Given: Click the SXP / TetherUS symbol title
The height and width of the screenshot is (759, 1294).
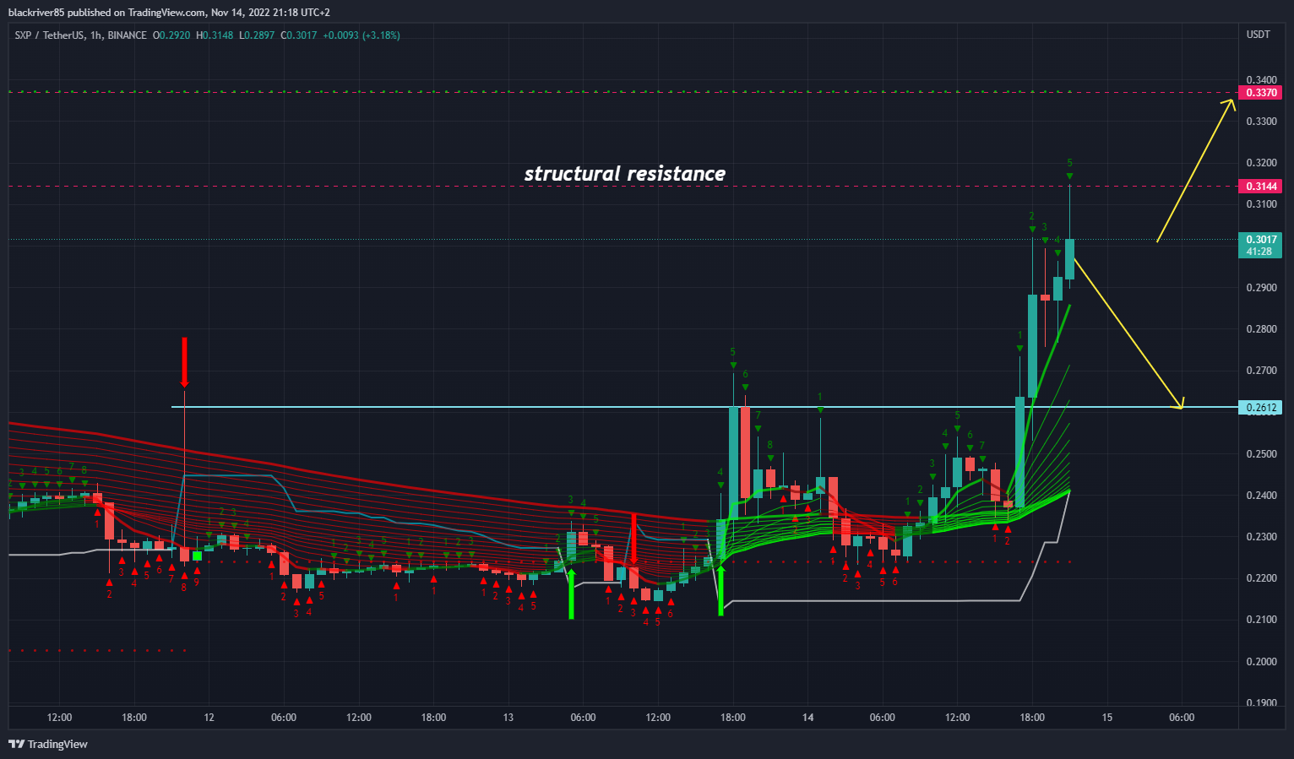Looking at the screenshot, I should [50, 35].
